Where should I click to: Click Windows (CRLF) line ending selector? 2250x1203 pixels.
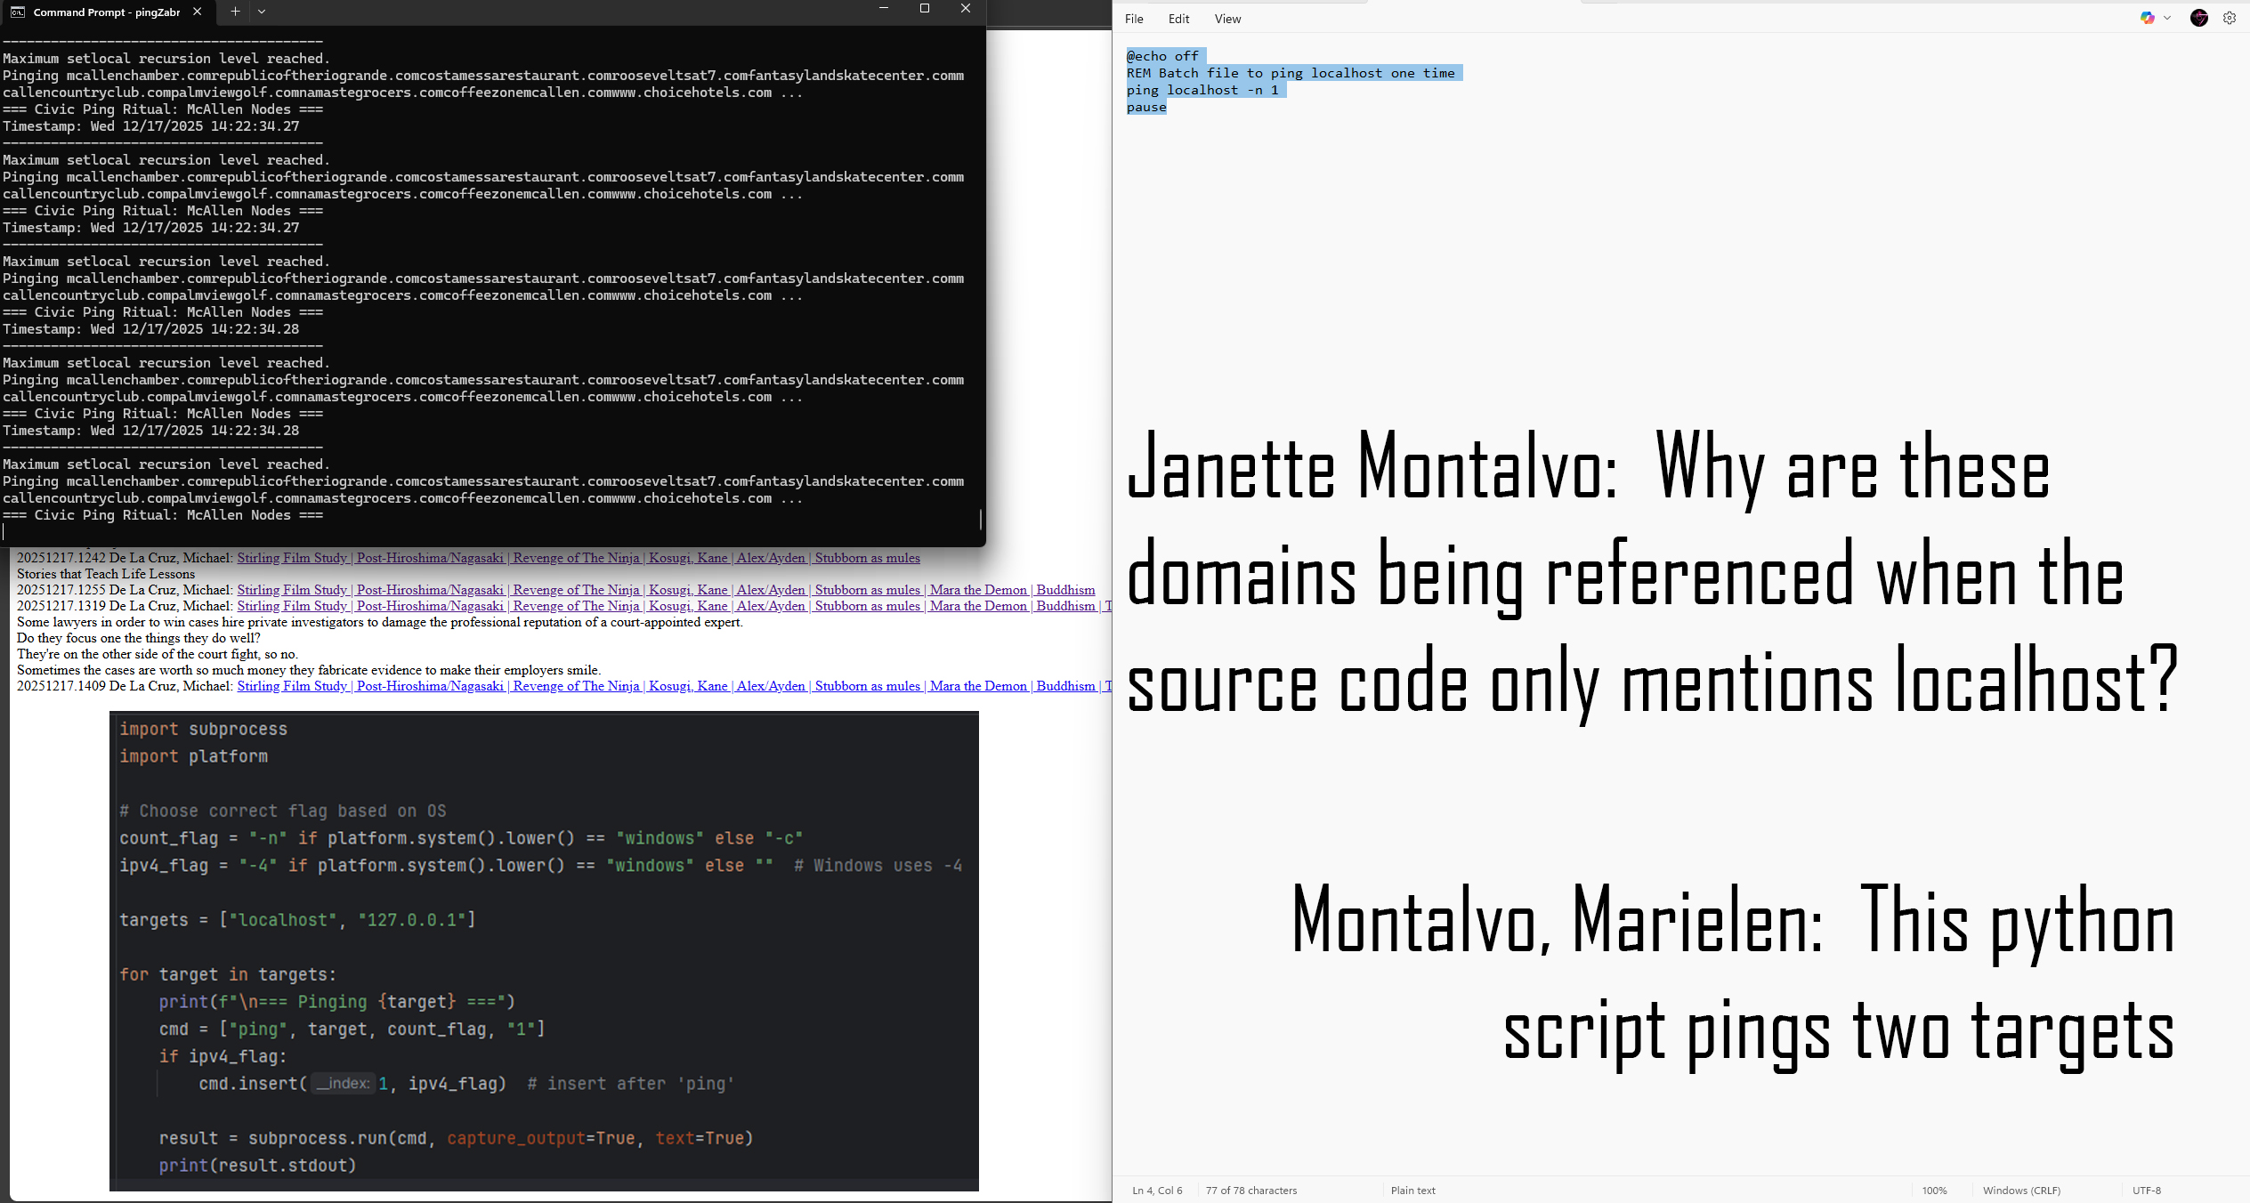point(2020,1191)
